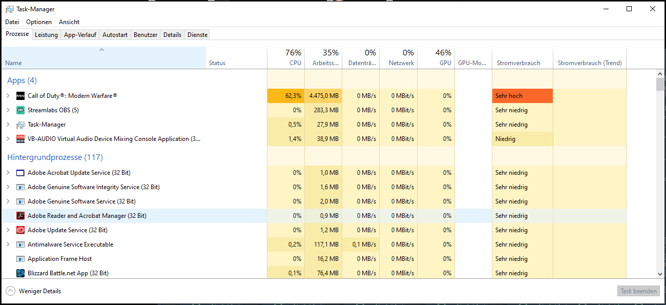This screenshot has height=305, width=666.
Task: Expand the Streamlabs OBS (5) group
Action: click(8, 110)
